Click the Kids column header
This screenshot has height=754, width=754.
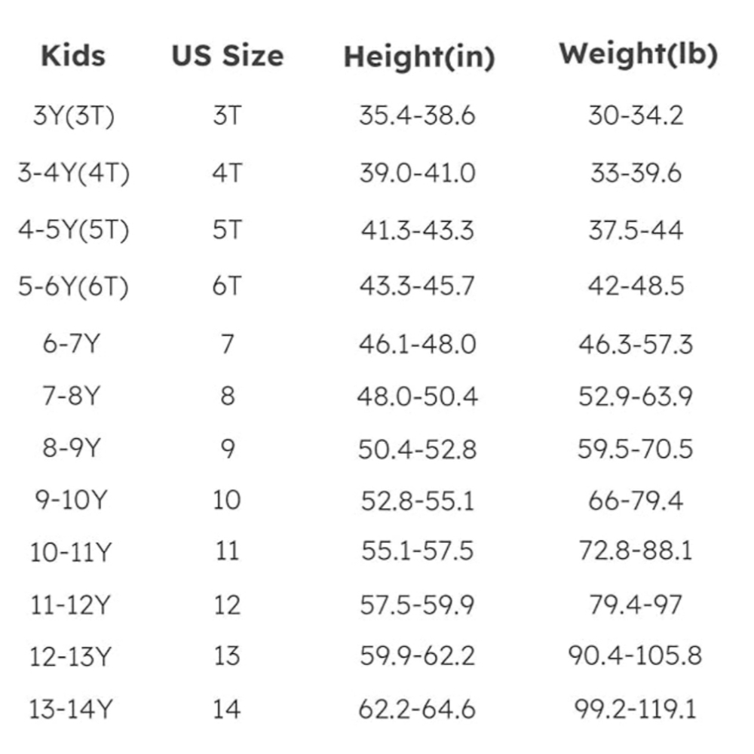73,55
